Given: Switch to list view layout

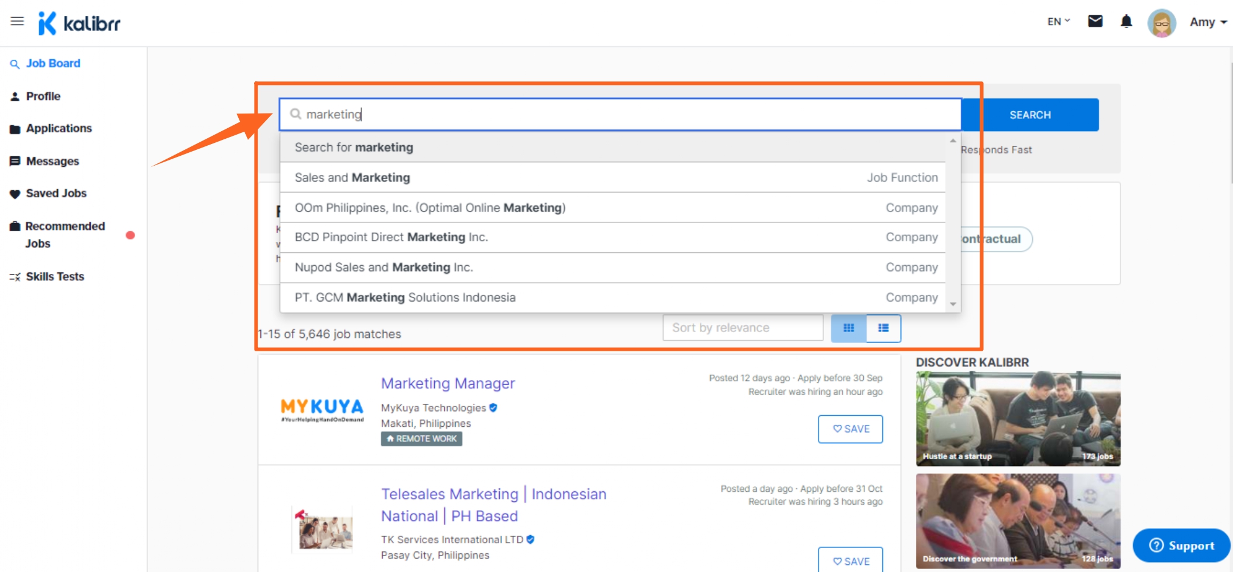Looking at the screenshot, I should [x=883, y=328].
